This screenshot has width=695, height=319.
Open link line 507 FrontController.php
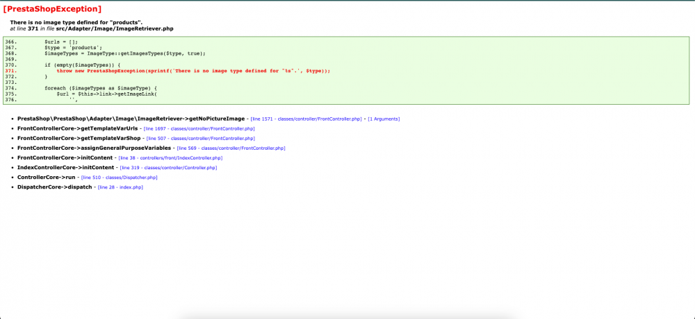(200, 139)
